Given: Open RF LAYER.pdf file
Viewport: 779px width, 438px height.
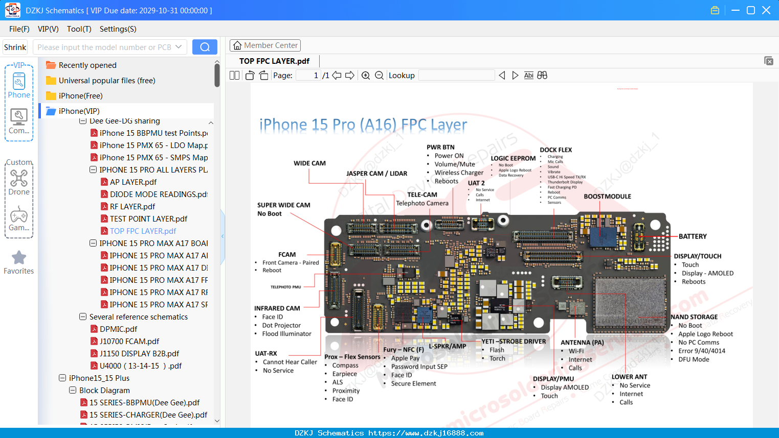Looking at the screenshot, I should tap(132, 206).
